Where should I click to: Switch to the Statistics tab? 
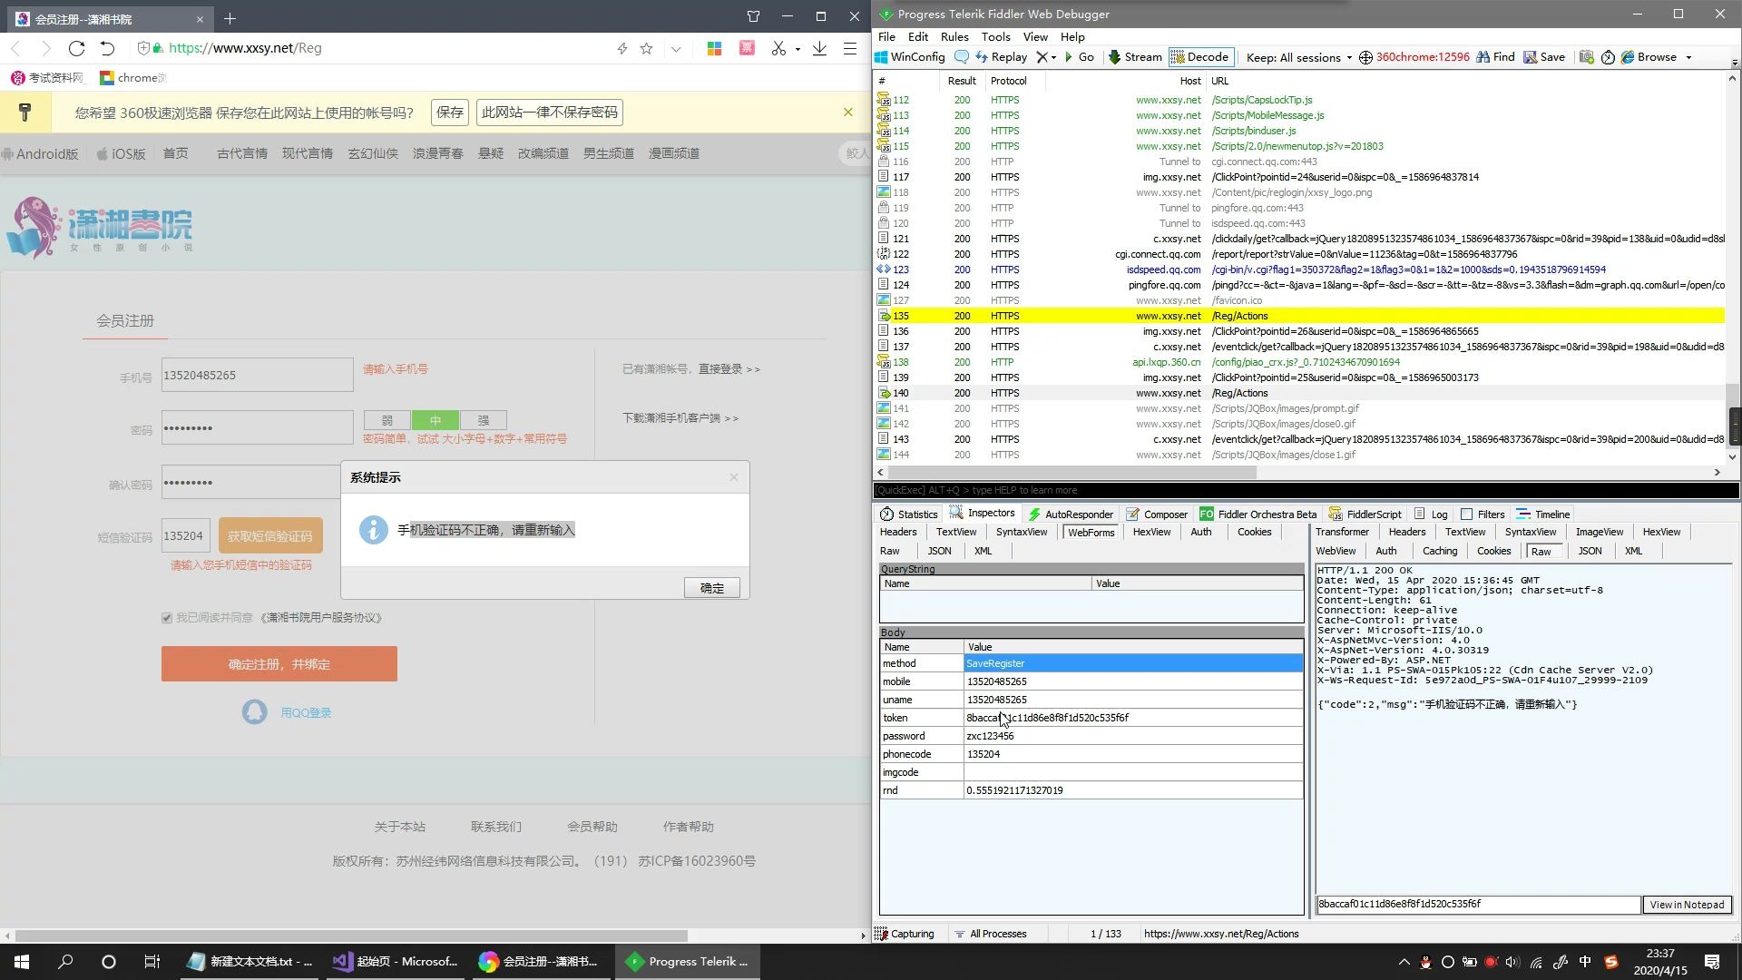909,514
